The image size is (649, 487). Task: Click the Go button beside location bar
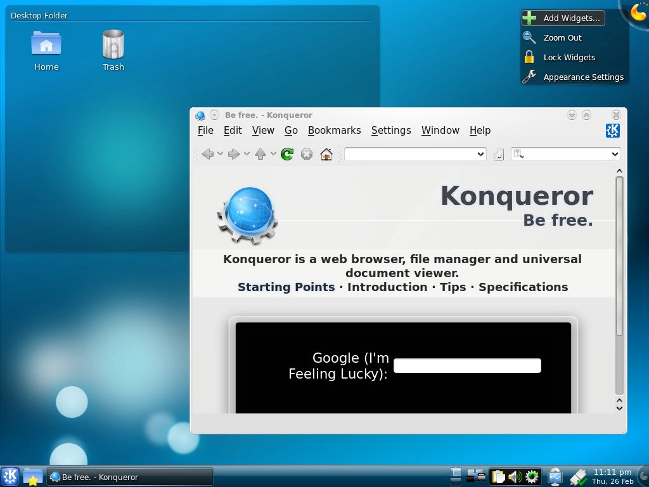(x=499, y=155)
